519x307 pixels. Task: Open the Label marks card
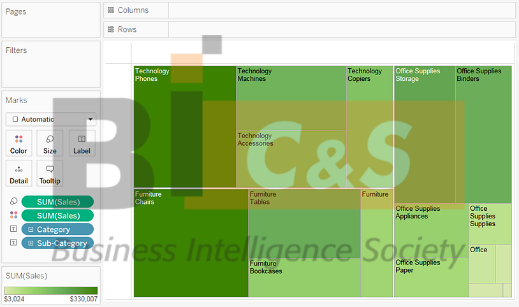[x=82, y=143]
